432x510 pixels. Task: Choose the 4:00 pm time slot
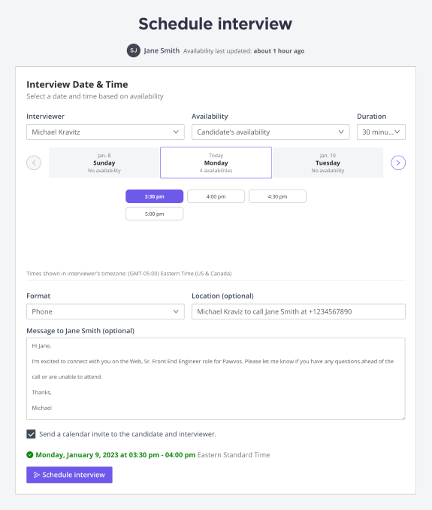(216, 196)
